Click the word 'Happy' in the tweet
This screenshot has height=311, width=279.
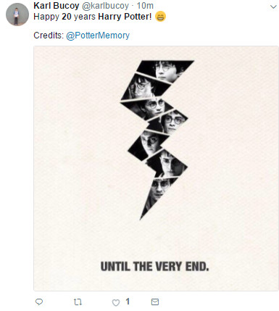[x=46, y=17]
